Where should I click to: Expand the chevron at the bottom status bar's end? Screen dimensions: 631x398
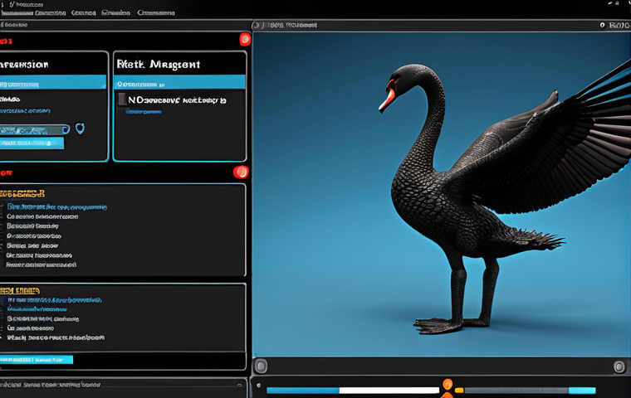(x=239, y=385)
